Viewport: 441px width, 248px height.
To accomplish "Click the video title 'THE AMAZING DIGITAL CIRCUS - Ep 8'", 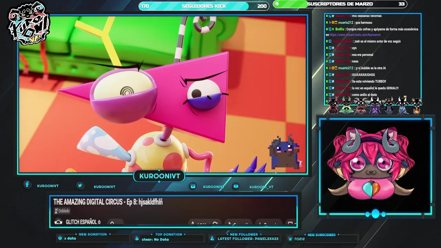I will (108, 202).
